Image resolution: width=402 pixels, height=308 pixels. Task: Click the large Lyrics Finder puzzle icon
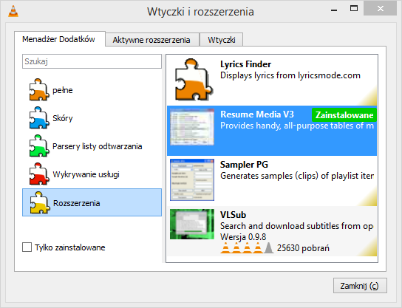click(x=194, y=80)
